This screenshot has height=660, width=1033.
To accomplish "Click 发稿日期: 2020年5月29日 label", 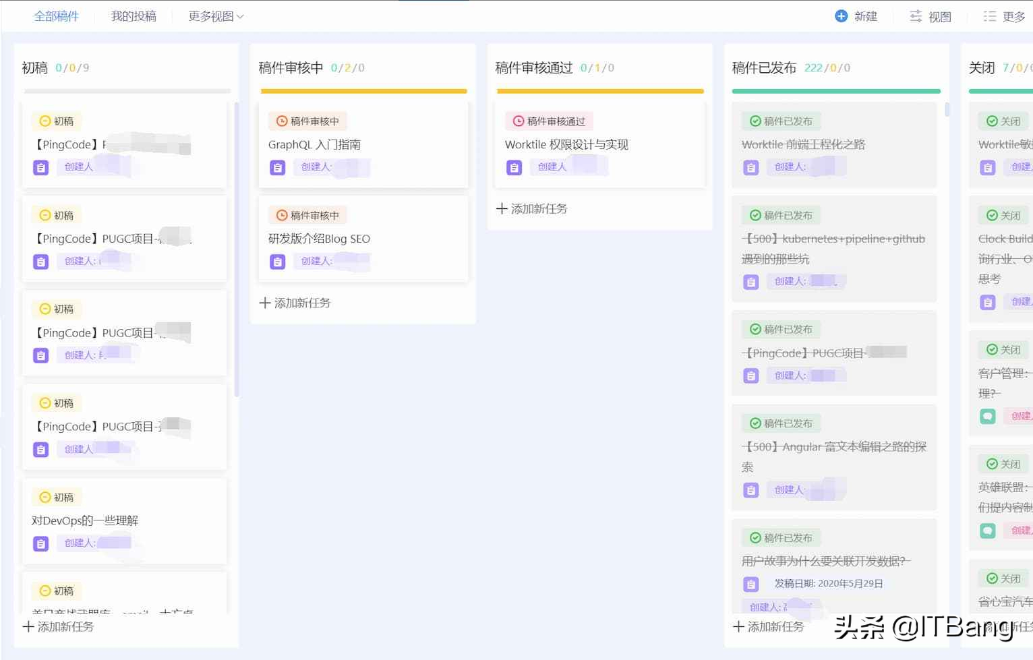I will pos(829,584).
